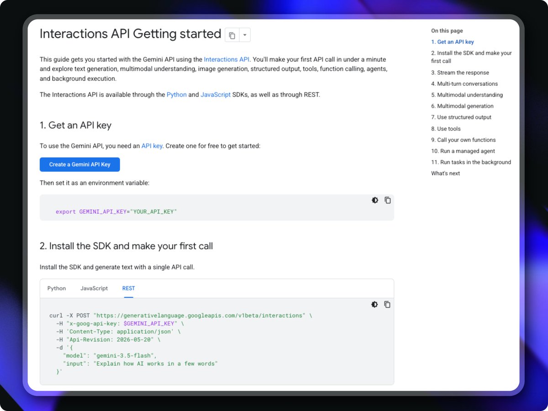Viewport: 548px width, 411px height.
Task: Toggle dark theme on curl code block
Action: click(374, 305)
